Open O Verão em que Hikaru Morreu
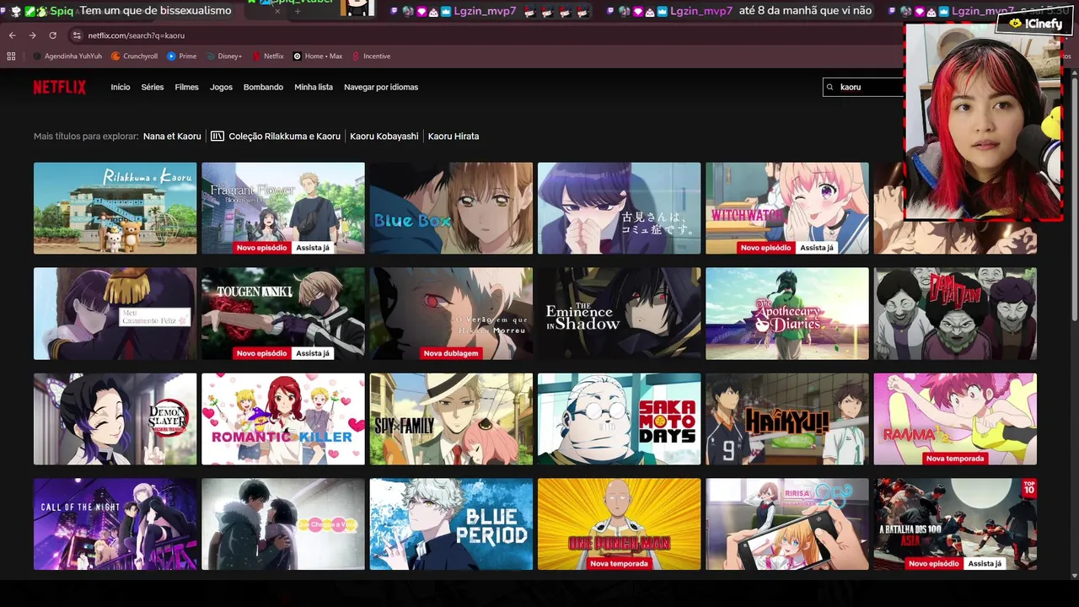 click(x=451, y=314)
